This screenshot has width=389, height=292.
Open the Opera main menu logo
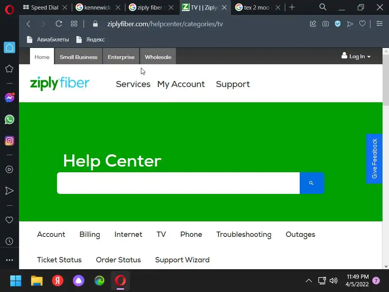click(9, 10)
